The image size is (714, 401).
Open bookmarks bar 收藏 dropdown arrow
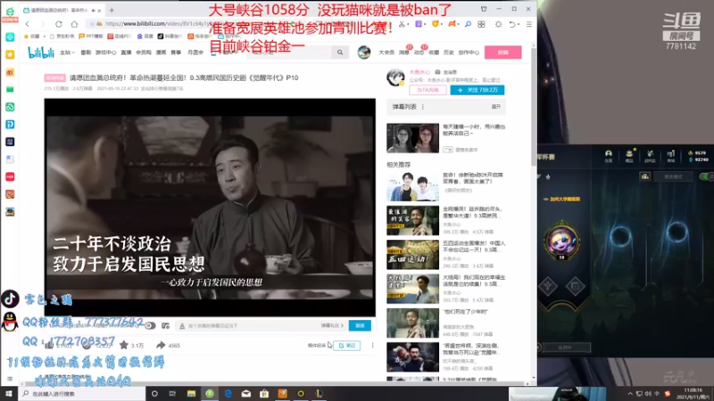pos(44,36)
